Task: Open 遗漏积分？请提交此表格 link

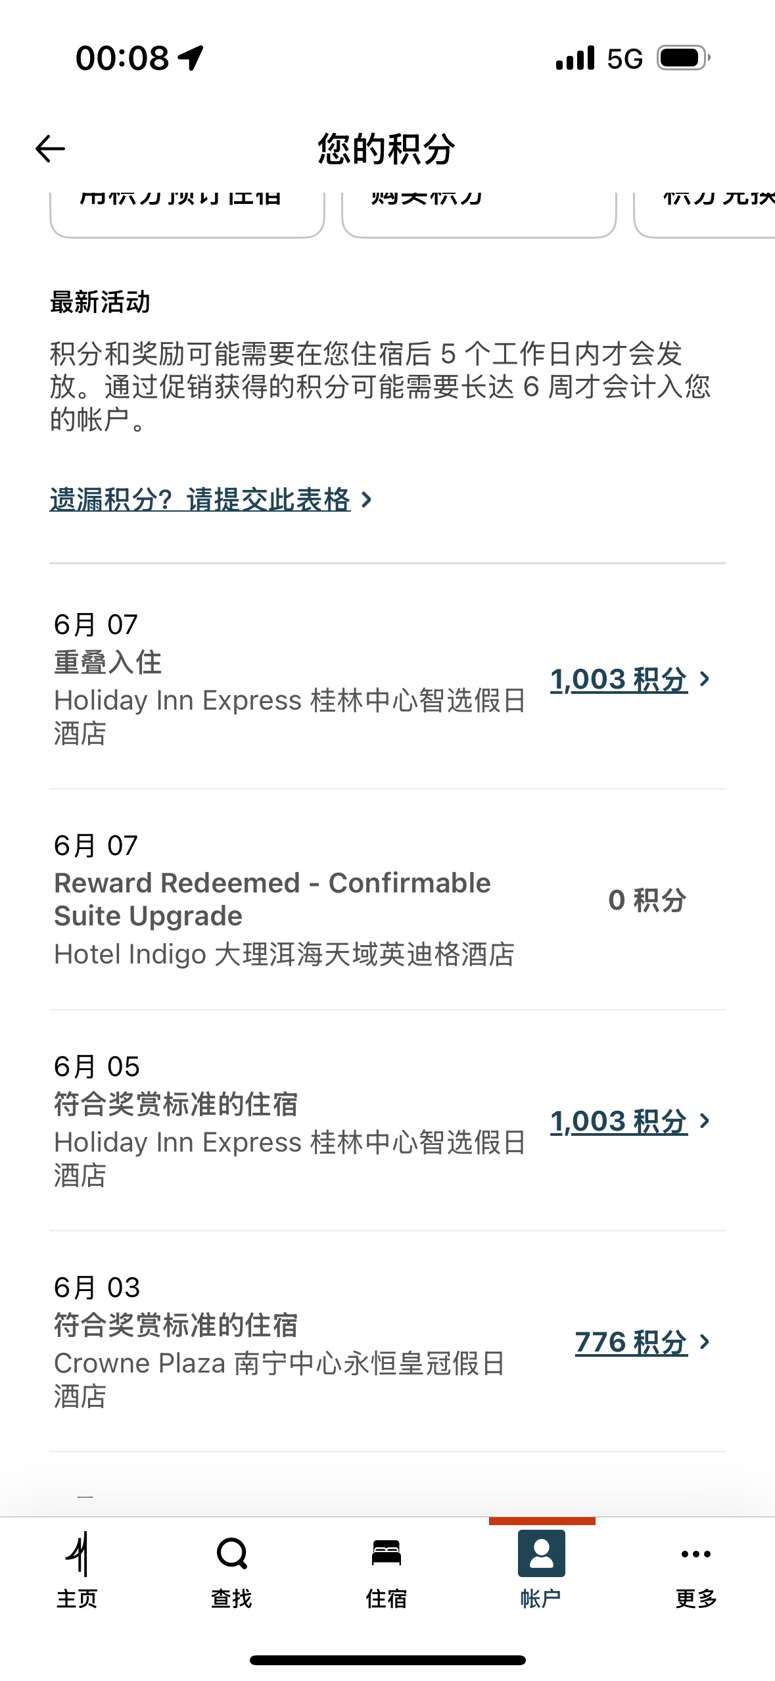Action: (x=200, y=500)
